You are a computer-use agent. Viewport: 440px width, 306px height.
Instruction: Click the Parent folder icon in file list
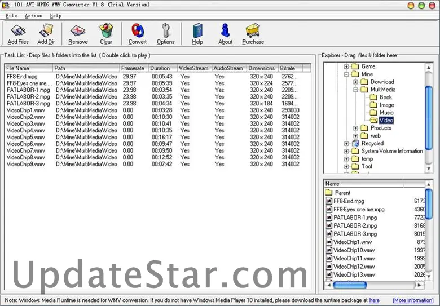(x=329, y=193)
